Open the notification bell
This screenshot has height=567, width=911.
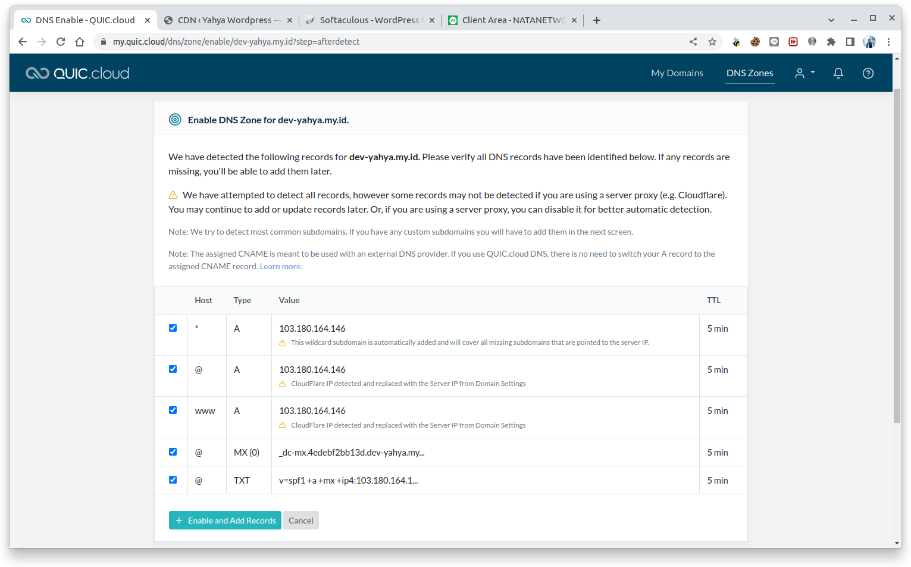[x=838, y=73]
